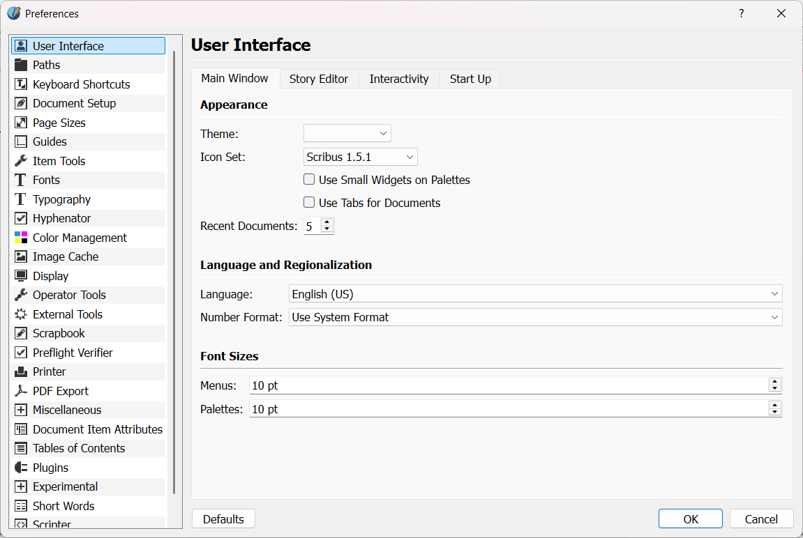Open the Start Up tab
803x538 pixels.
coord(470,79)
